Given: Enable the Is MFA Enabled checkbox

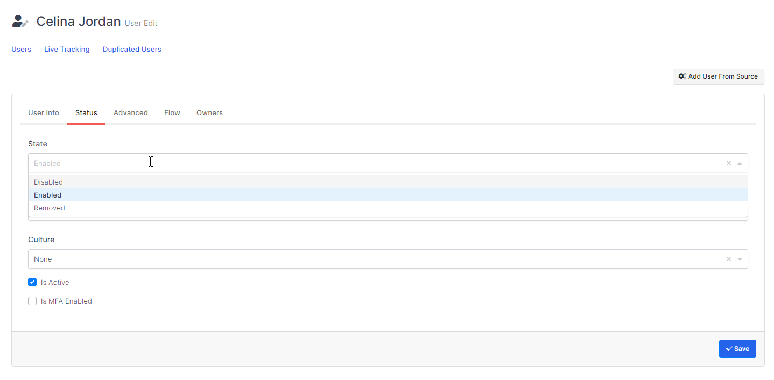Looking at the screenshot, I should (32, 301).
